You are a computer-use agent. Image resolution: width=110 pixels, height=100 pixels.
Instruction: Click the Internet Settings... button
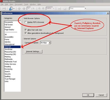tap(34, 52)
